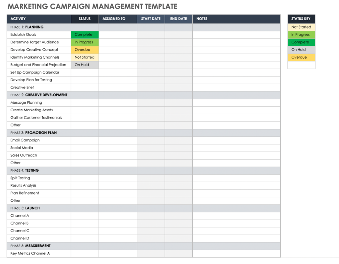Screen dimensions: 339x264
Task: Click the Channel A cell
Action: coord(39,216)
